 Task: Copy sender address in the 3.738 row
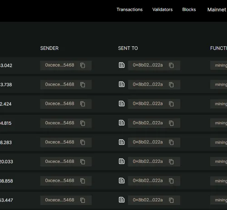pos(83,85)
